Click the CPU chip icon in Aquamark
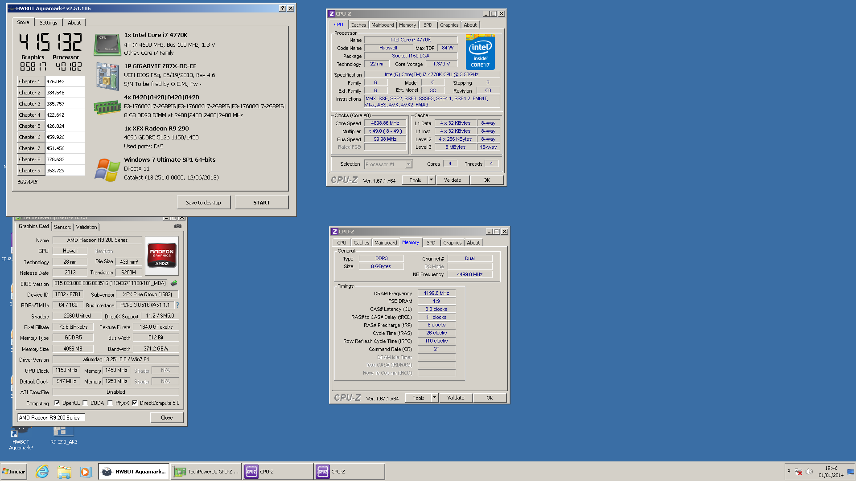The width and height of the screenshot is (856, 481). click(107, 45)
